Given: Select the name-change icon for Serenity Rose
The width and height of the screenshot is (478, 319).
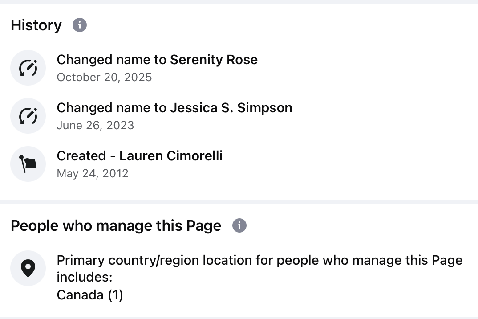Looking at the screenshot, I should [x=28, y=68].
